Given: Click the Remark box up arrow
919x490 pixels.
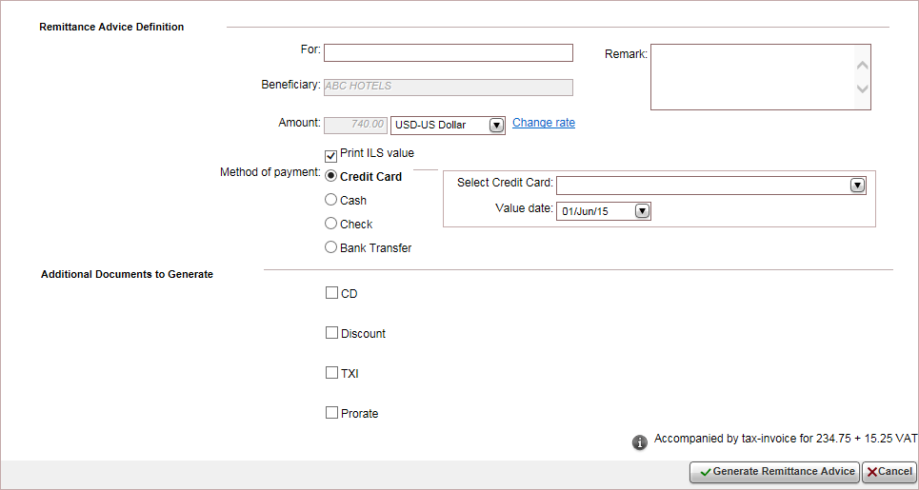Looking at the screenshot, I should coord(862,66).
